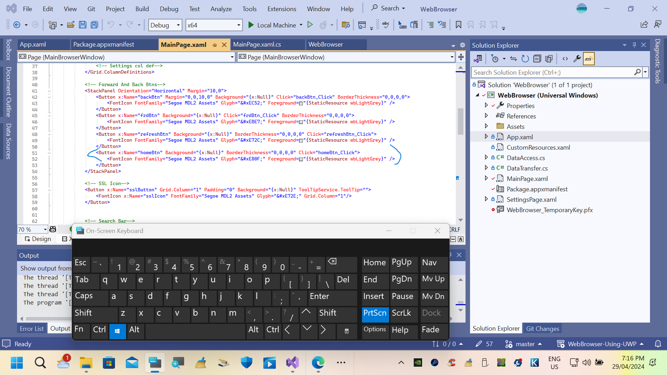Select the Error List tab at bottom
The image size is (667, 375).
click(x=31, y=328)
